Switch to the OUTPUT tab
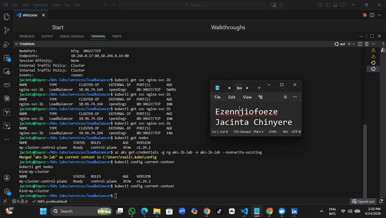Viewport: 386px width, 218px height. click(47, 36)
